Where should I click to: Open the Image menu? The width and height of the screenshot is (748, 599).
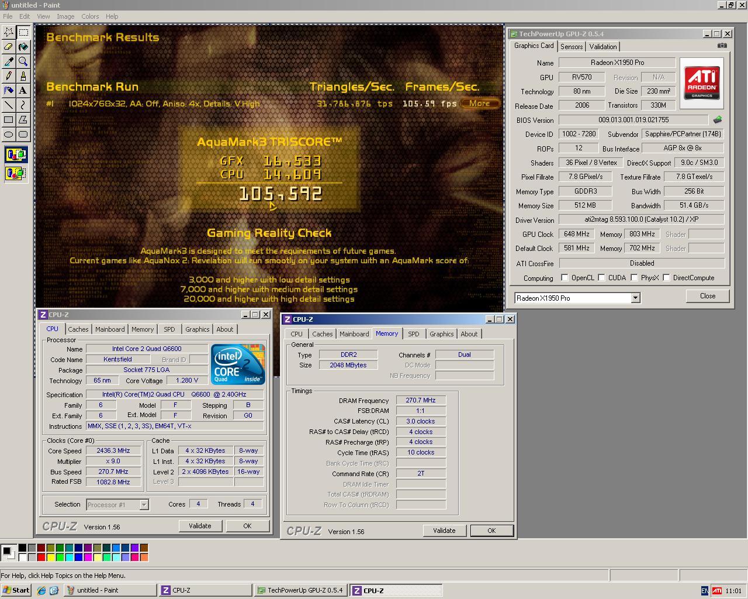[x=65, y=16]
